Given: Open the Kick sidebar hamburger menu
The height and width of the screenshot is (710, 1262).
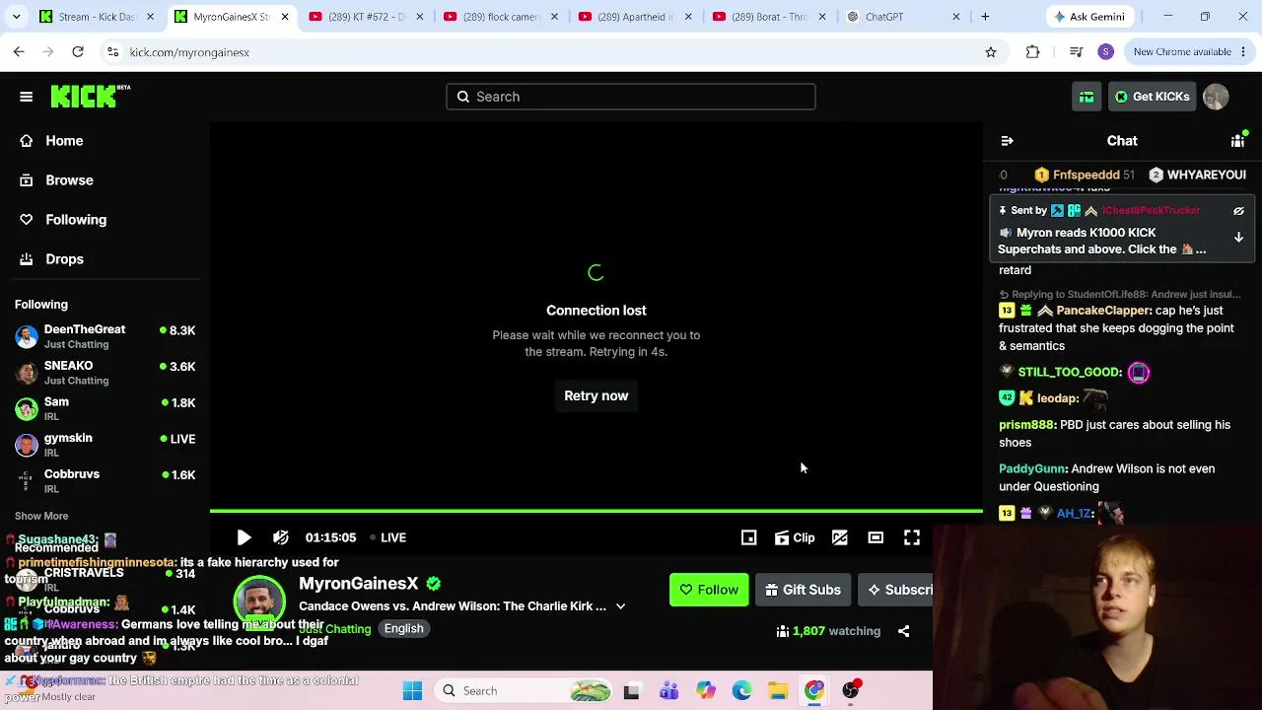Looking at the screenshot, I should click(x=27, y=97).
